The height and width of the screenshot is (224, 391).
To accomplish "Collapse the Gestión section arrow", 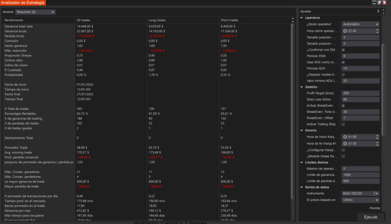I will click(x=302, y=87).
